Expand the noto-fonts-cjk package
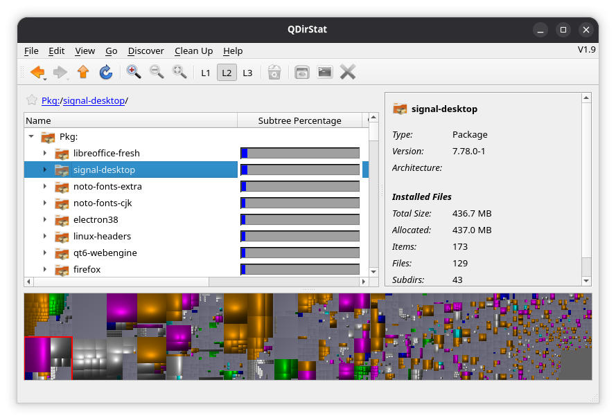The image size is (616, 420). (45, 203)
